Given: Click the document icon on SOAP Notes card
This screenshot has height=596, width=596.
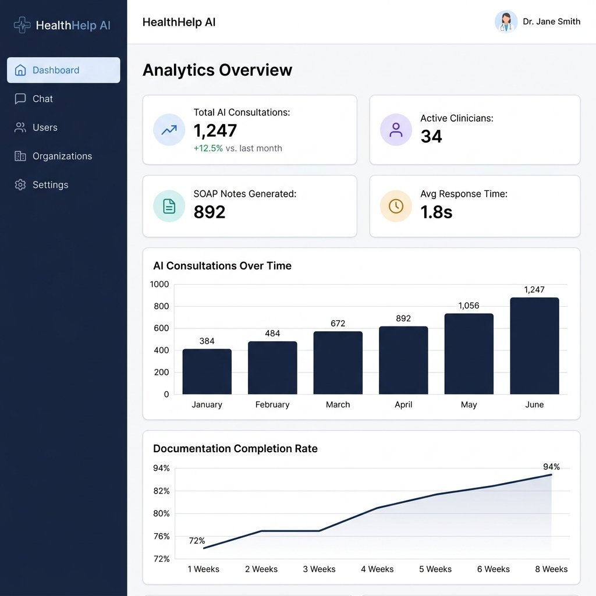Looking at the screenshot, I should click(169, 206).
